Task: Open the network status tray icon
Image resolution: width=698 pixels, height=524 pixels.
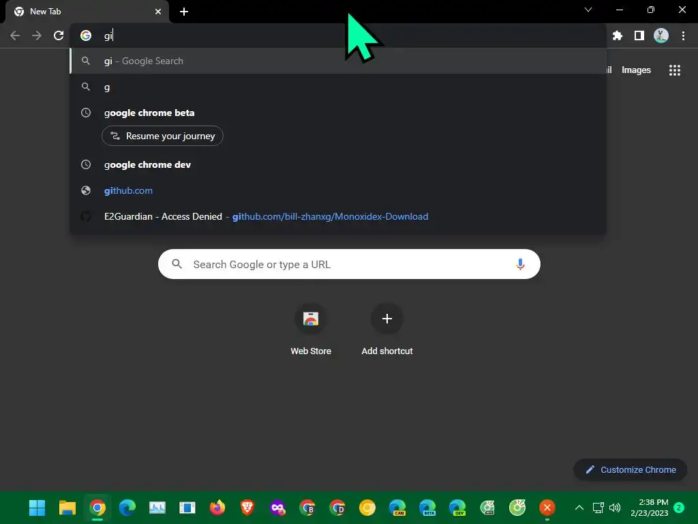Action: [598, 508]
